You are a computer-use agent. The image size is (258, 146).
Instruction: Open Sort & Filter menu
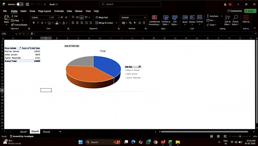point(228,20)
